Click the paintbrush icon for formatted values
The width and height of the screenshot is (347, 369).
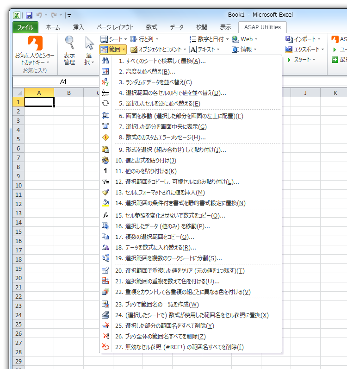point(105,192)
